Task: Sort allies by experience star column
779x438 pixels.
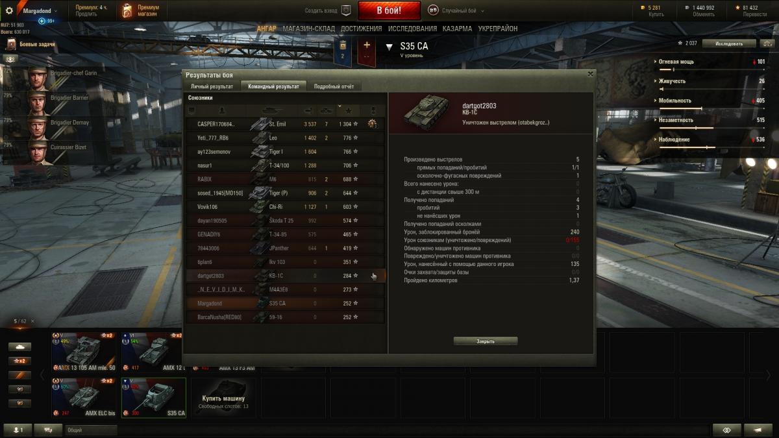Action: pos(349,110)
